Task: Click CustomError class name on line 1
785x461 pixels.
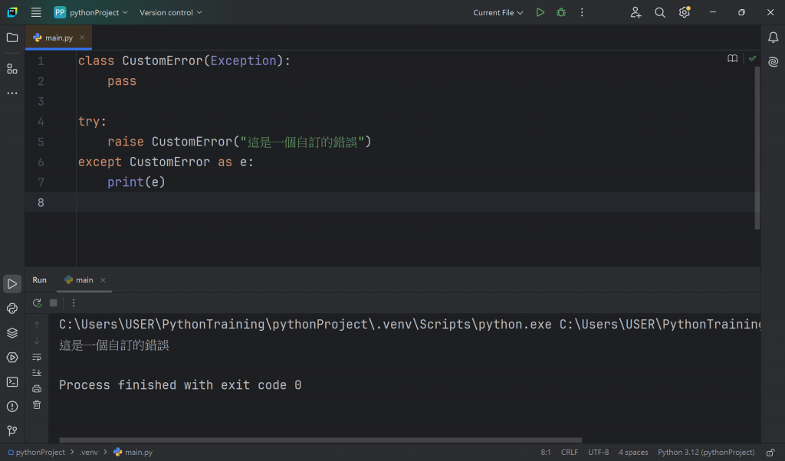Action: click(163, 61)
